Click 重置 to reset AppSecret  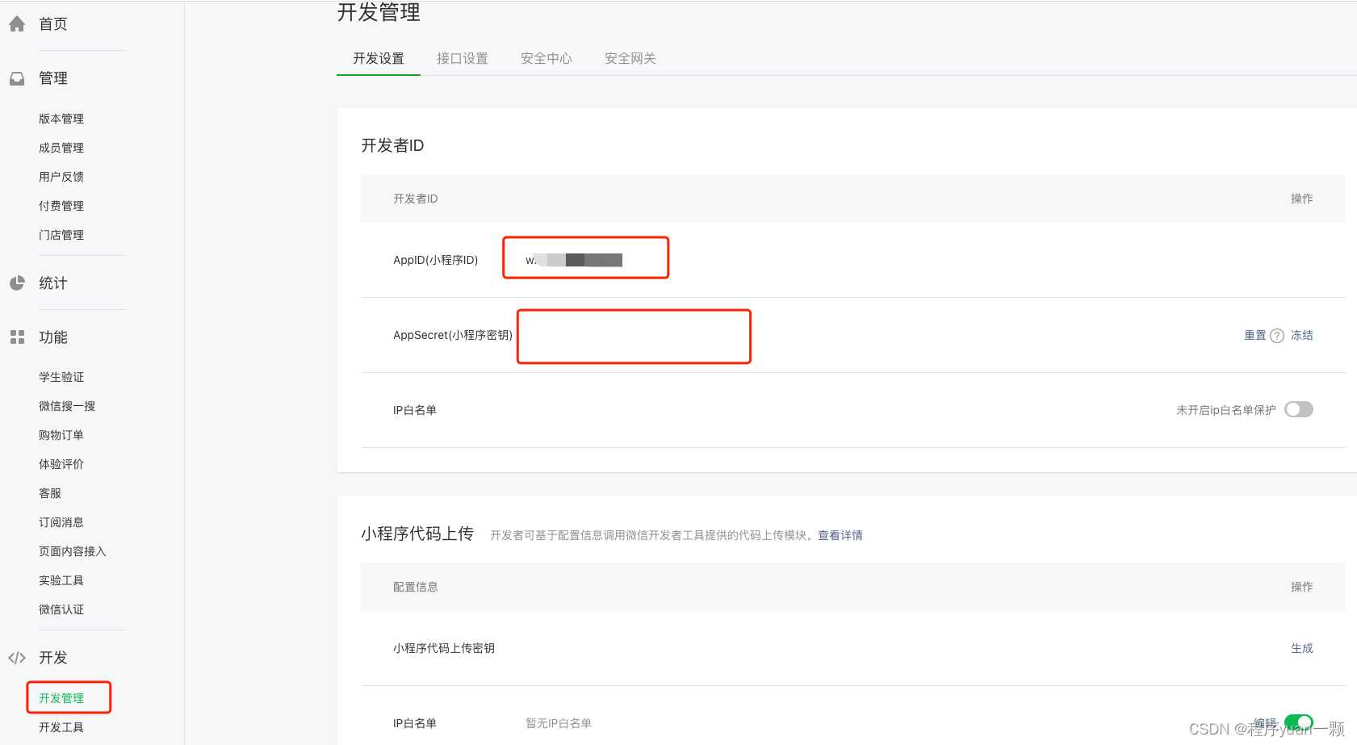pyautogui.click(x=1255, y=335)
